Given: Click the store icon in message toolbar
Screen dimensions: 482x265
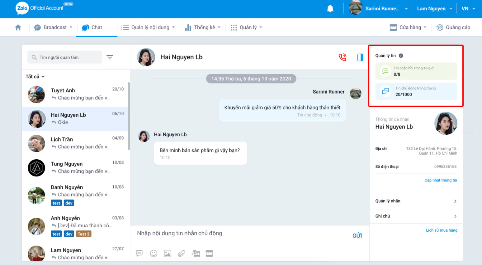Looking at the screenshot, I should click(209, 253).
